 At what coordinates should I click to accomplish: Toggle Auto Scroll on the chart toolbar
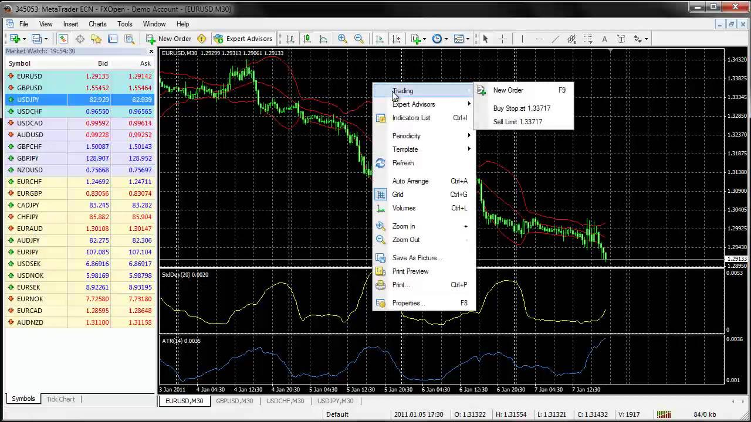(x=378, y=39)
